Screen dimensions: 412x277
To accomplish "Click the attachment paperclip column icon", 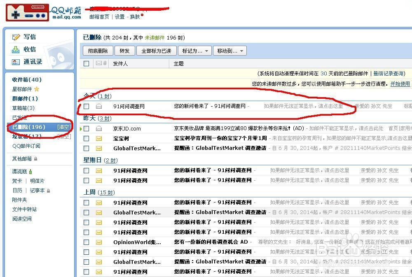I will [105, 63].
